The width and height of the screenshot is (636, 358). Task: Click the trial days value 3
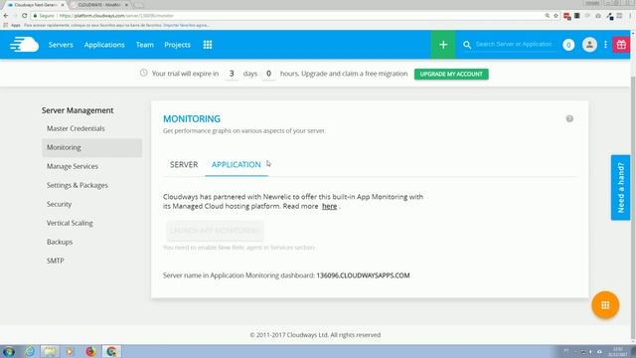click(x=232, y=74)
